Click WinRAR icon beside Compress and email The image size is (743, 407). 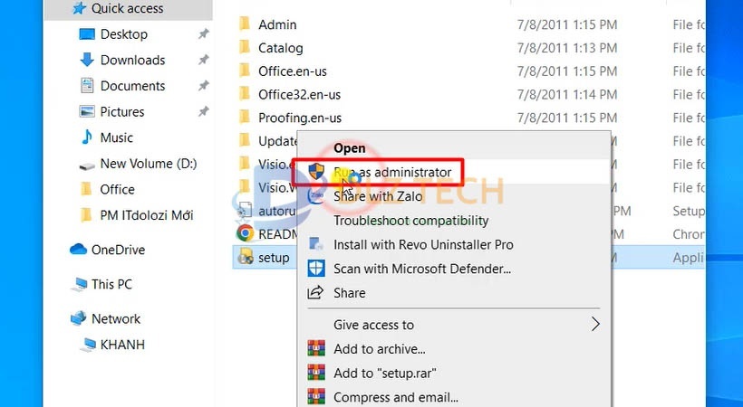pos(316,396)
